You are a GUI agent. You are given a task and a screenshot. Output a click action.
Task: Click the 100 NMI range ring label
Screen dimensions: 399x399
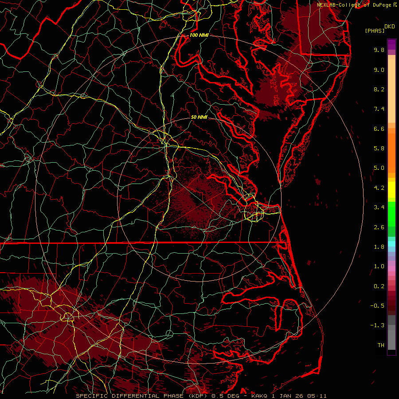pos(199,35)
